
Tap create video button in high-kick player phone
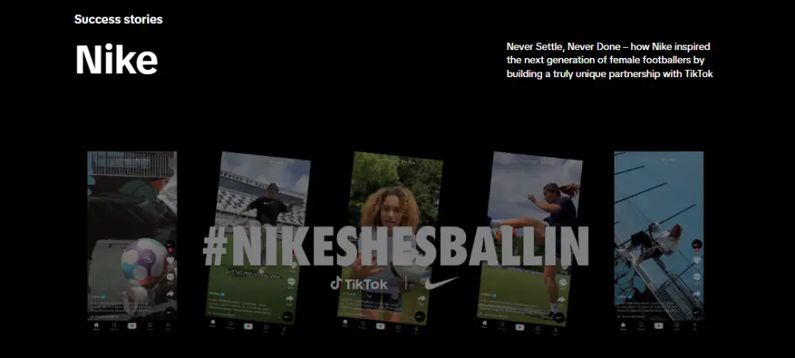tap(520, 327)
